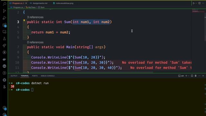206x116 pixels.
Task: Open the Testing flask view
Action: [x=5, y=39]
